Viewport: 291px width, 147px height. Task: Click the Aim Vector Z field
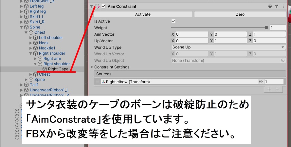(x=269, y=34)
